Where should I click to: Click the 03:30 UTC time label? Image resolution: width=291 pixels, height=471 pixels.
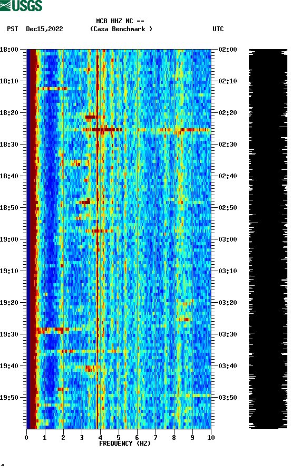pos(228,334)
